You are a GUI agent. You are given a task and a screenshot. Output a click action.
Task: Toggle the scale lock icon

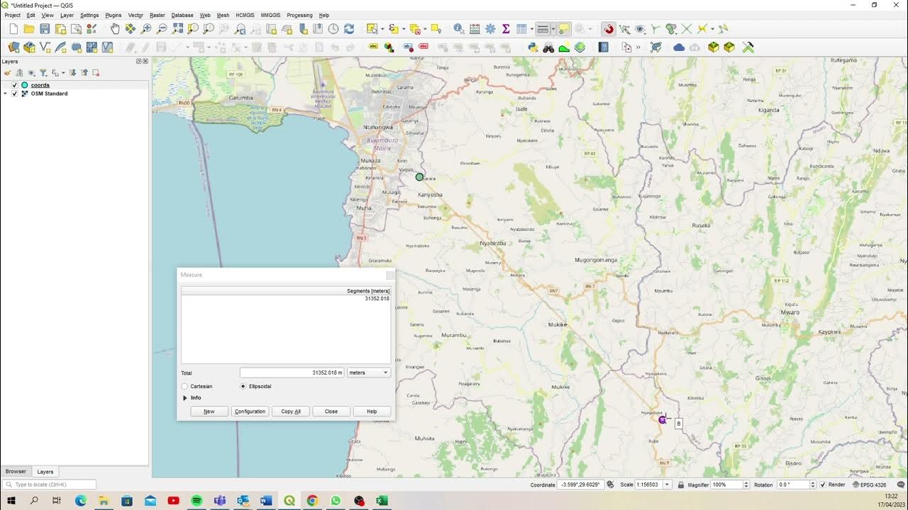click(681, 485)
